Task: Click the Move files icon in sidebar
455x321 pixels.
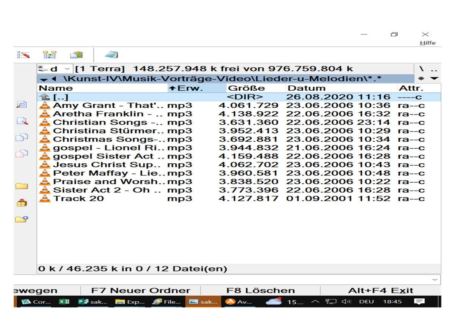Action: coord(22,154)
